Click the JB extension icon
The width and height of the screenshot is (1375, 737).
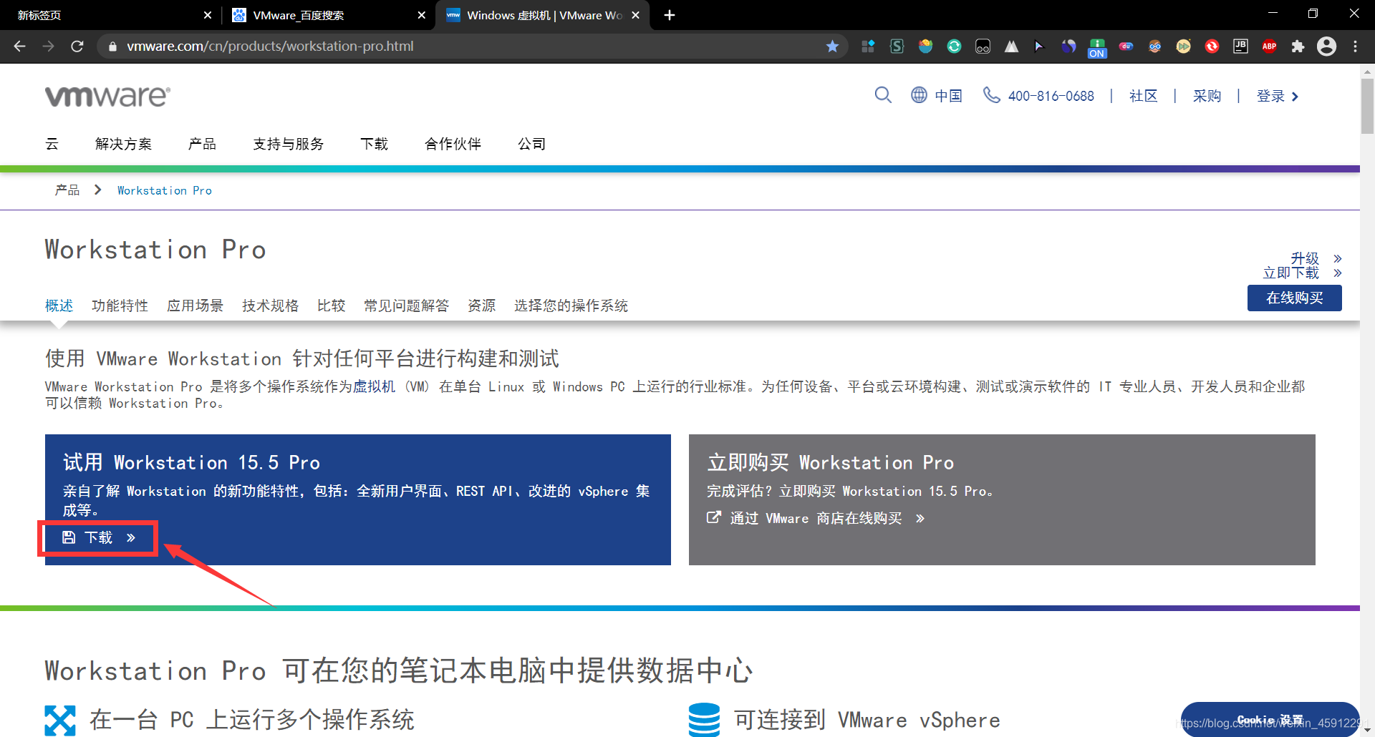pos(1240,47)
